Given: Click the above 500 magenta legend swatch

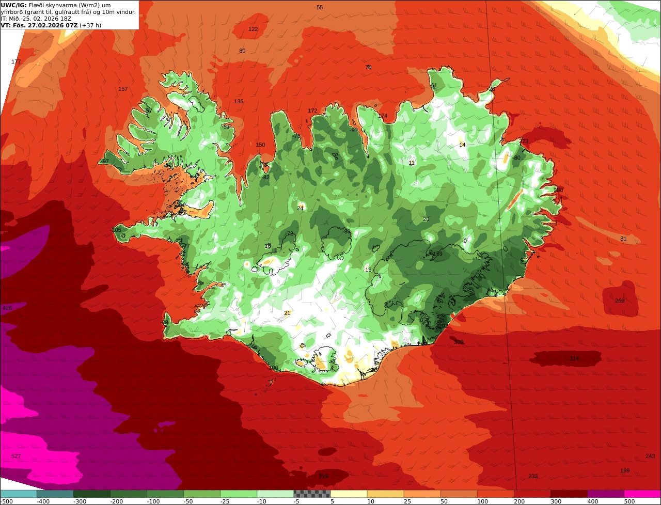Looking at the screenshot, I should [642, 494].
